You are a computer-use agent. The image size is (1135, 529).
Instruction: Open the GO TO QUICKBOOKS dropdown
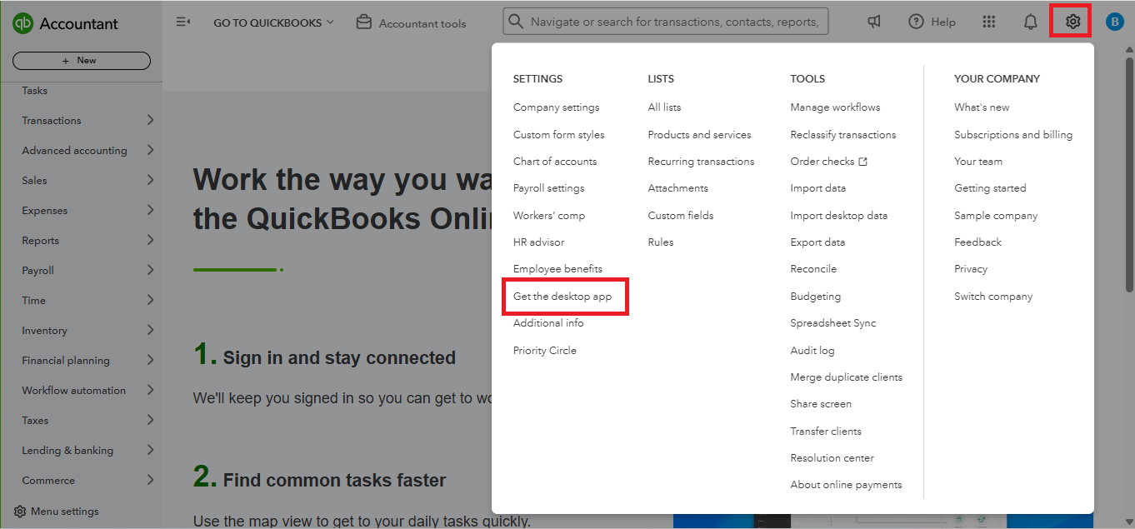[273, 22]
